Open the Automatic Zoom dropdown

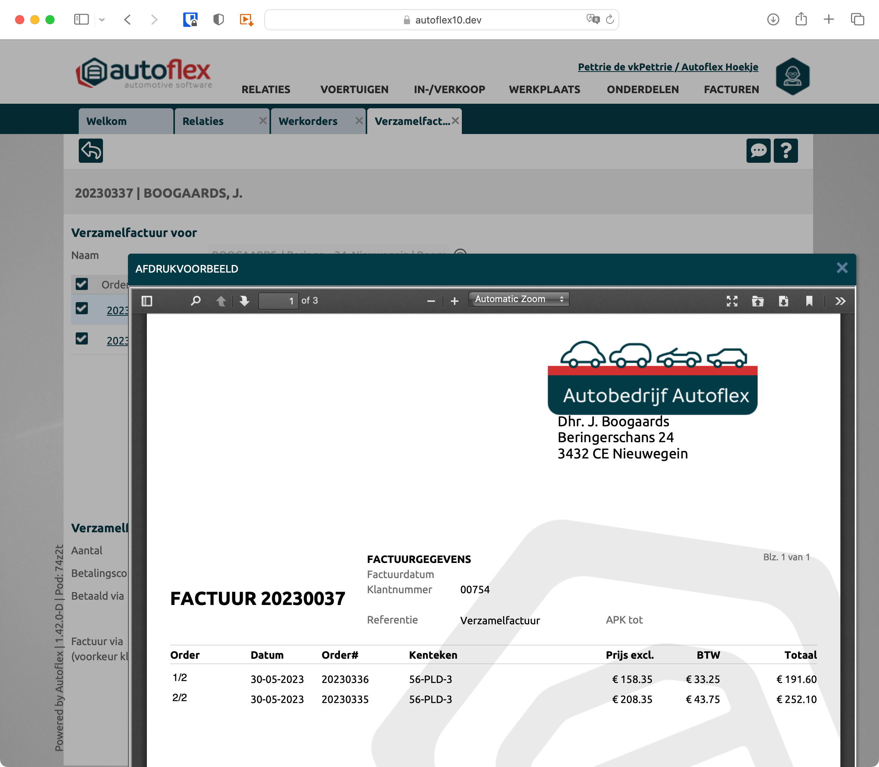click(519, 299)
